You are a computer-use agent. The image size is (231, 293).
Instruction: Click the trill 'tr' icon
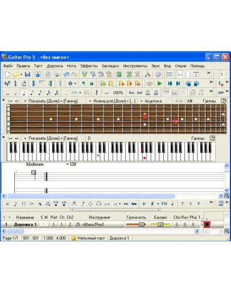tap(144, 204)
